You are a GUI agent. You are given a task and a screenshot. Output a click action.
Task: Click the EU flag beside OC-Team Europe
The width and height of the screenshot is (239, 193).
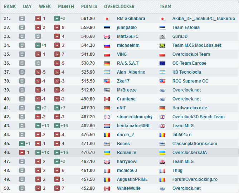[162, 63]
